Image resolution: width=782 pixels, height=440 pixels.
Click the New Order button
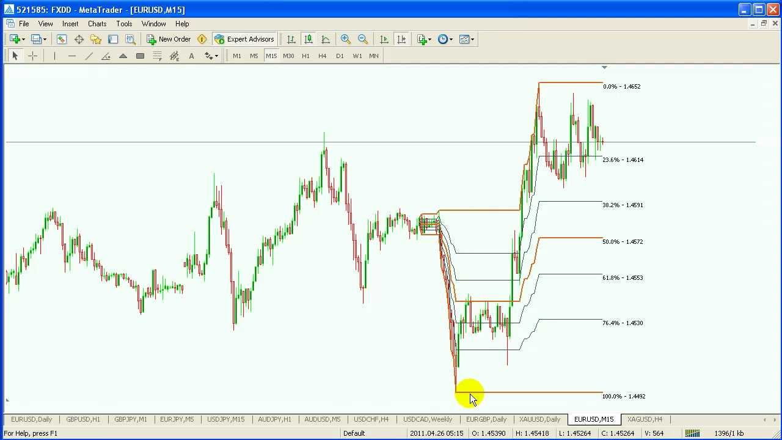(x=169, y=39)
